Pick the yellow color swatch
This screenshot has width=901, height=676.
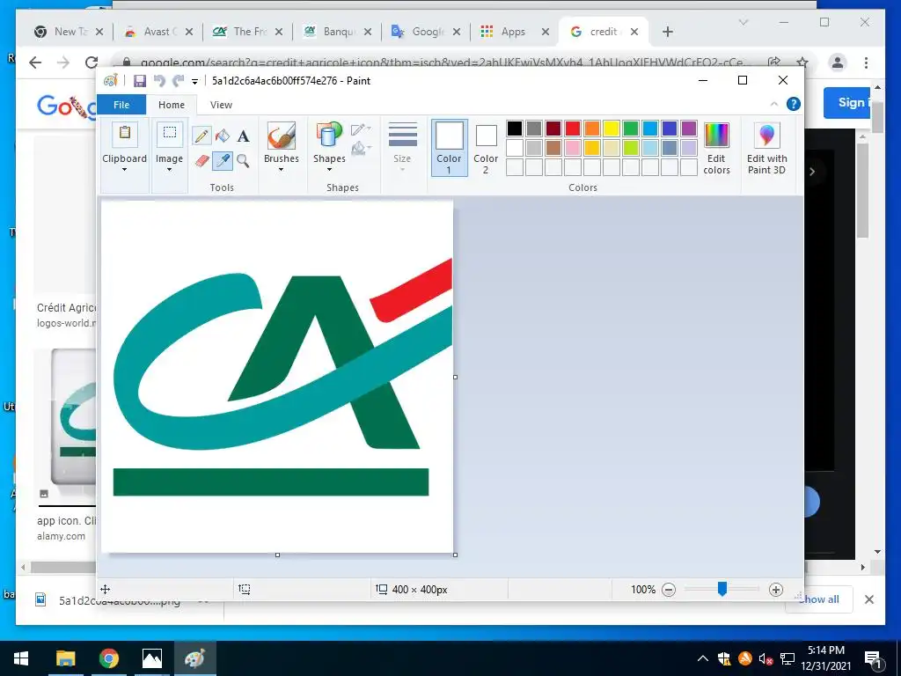click(x=612, y=129)
